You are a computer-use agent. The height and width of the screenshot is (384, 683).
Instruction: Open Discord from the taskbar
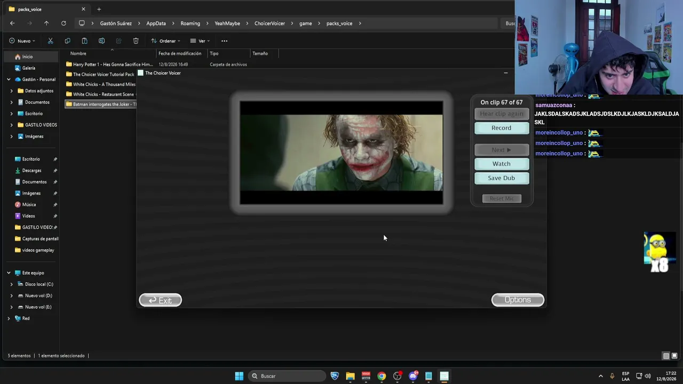(x=413, y=376)
